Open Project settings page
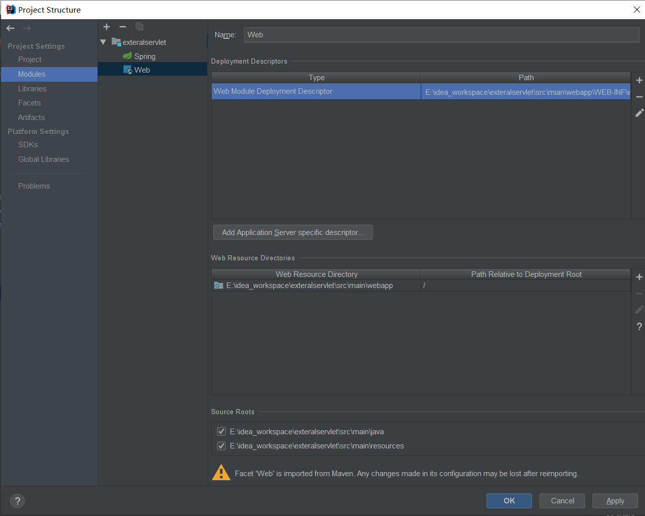 pos(30,60)
